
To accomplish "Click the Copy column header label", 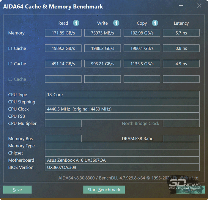I will point(142,23).
